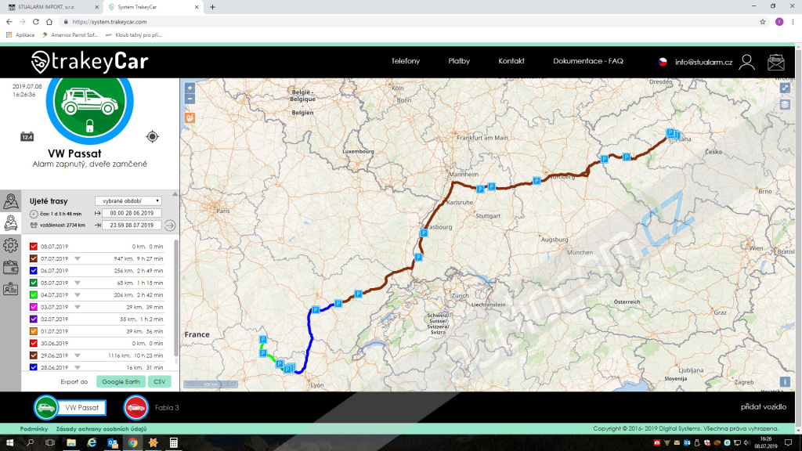Open the user account profile icon
802x451 pixels.
click(746, 63)
